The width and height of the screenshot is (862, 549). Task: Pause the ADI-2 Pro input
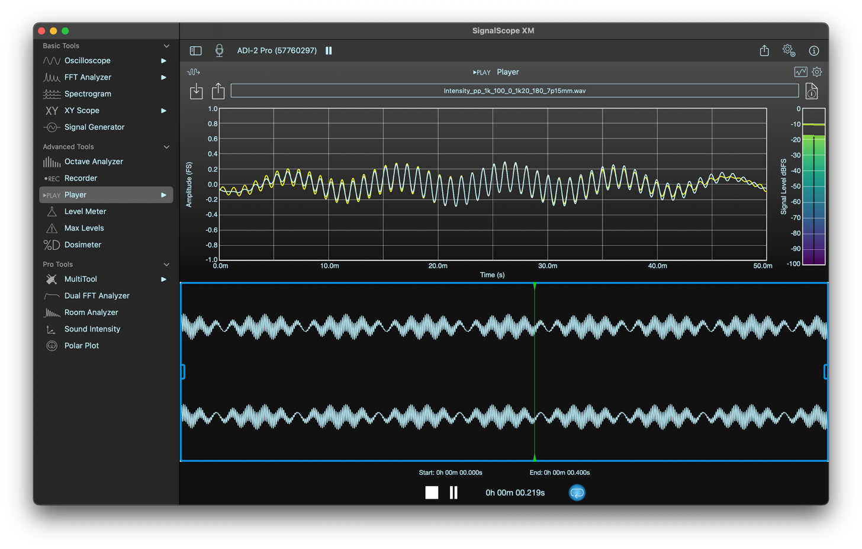coord(329,51)
